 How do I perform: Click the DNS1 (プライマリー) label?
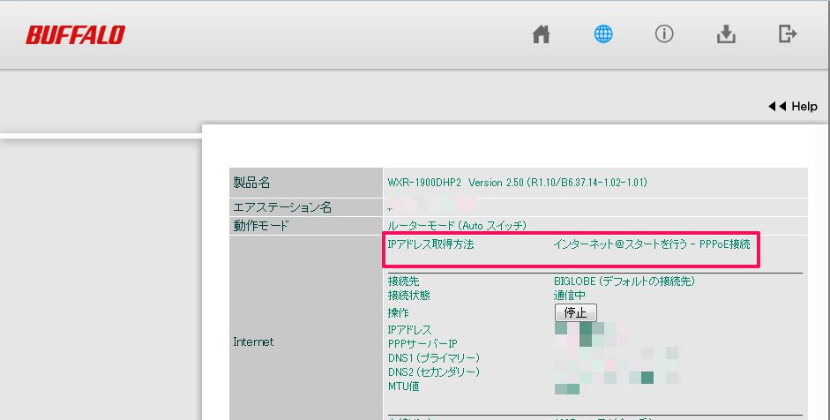click(434, 358)
